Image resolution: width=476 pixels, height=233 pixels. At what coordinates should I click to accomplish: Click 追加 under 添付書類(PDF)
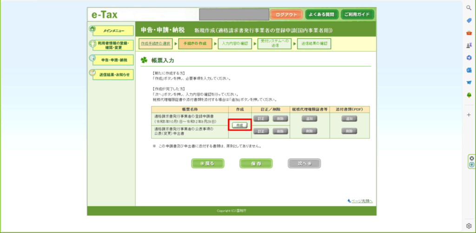coord(350,119)
